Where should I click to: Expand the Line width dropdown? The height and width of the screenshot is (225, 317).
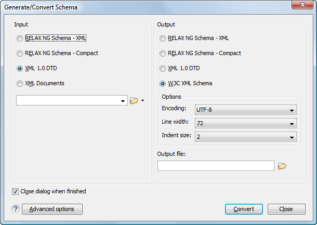pyautogui.click(x=246, y=123)
